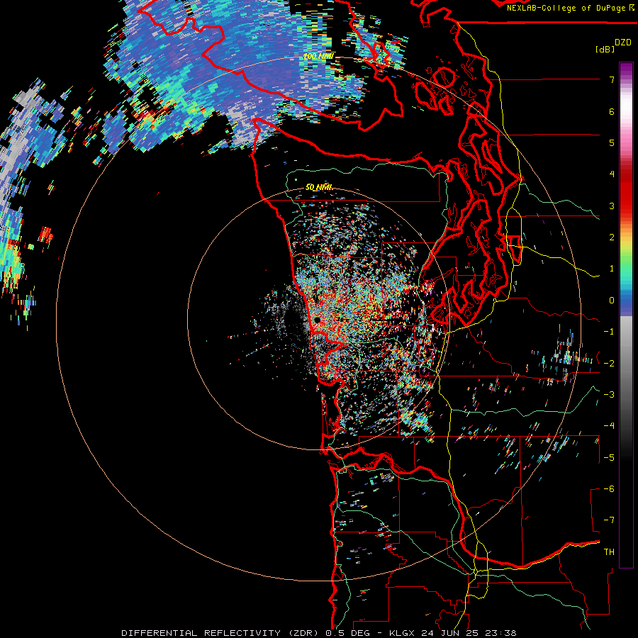This screenshot has width=638, height=638.
Task: Click the 3 value on color scale
Action: click(611, 206)
